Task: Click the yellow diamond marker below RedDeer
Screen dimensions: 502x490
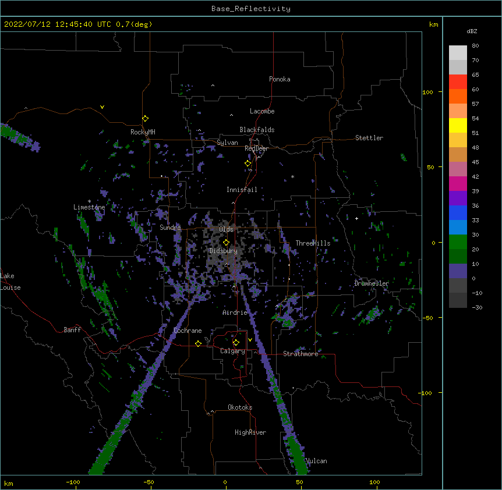Action: [x=248, y=164]
